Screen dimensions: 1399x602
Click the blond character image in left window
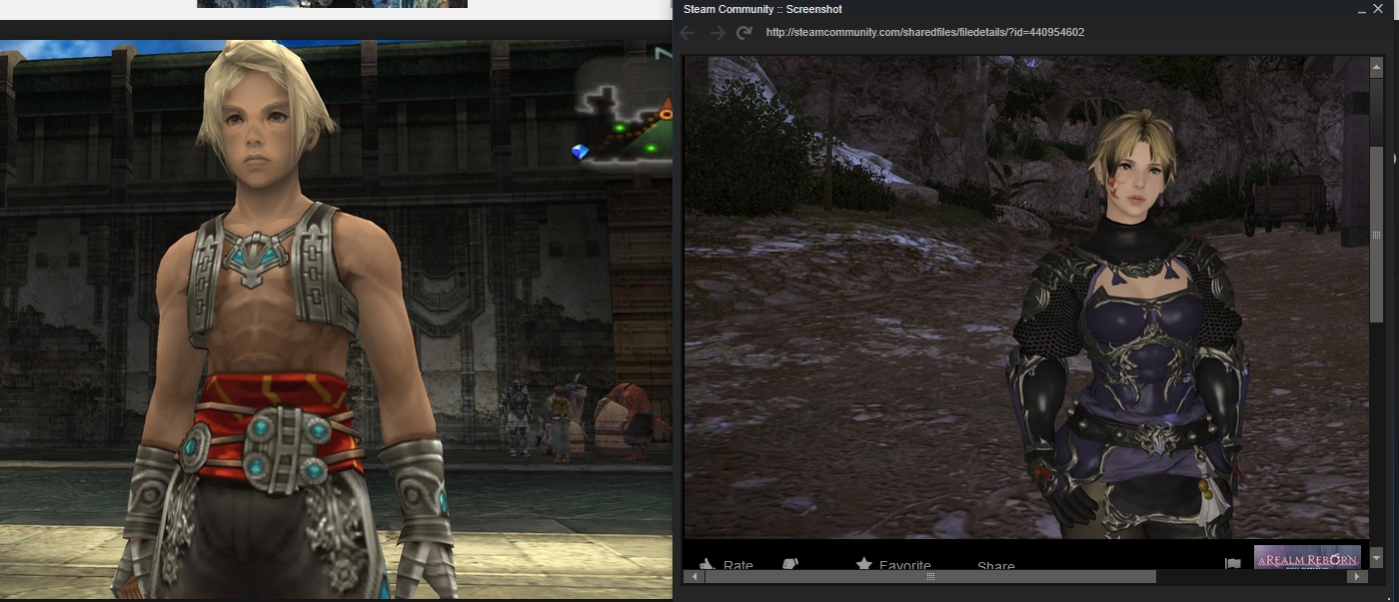336,319
